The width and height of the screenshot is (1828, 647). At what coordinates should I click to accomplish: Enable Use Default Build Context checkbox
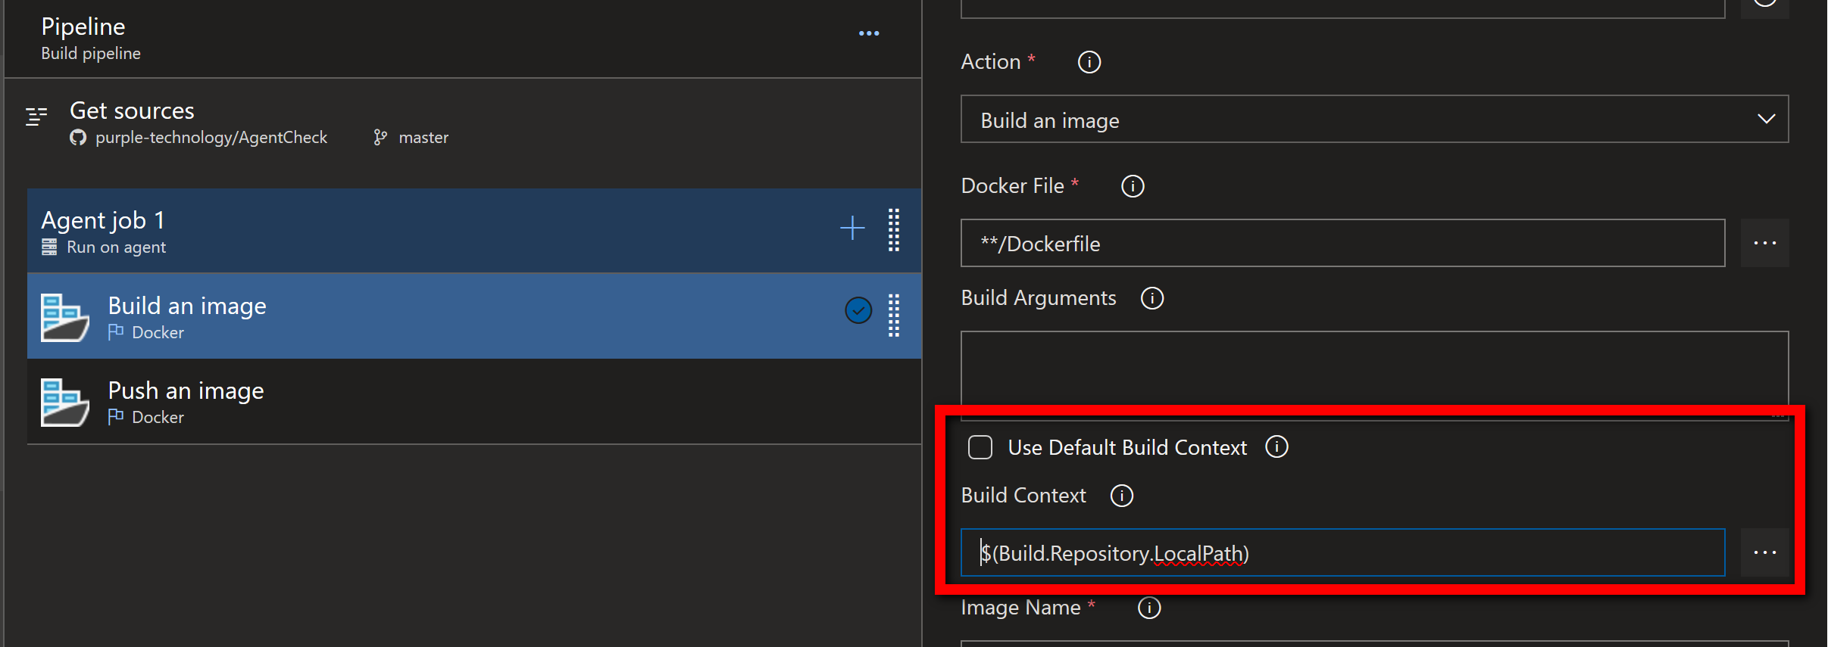[980, 447]
